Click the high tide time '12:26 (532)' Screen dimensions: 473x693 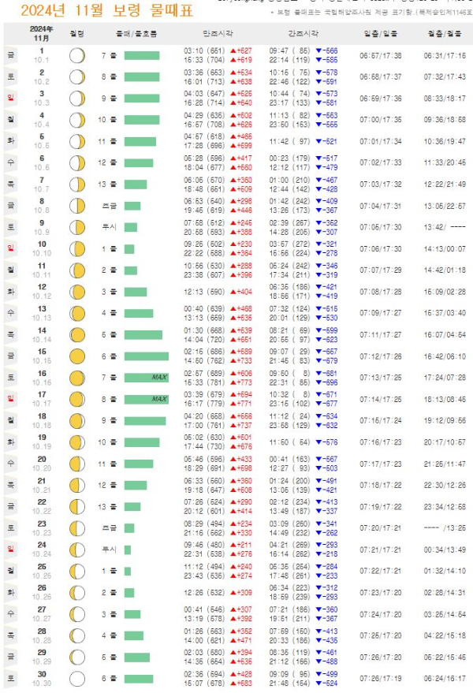click(204, 592)
